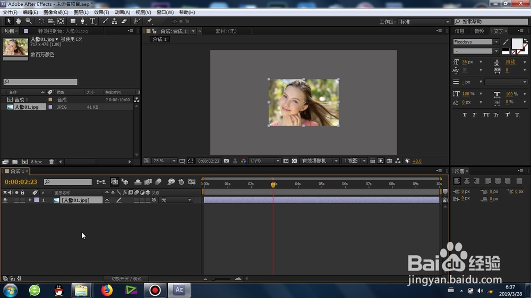The width and height of the screenshot is (531, 298).
Task: Open the 25% magnification dropdown
Action: tap(164, 161)
